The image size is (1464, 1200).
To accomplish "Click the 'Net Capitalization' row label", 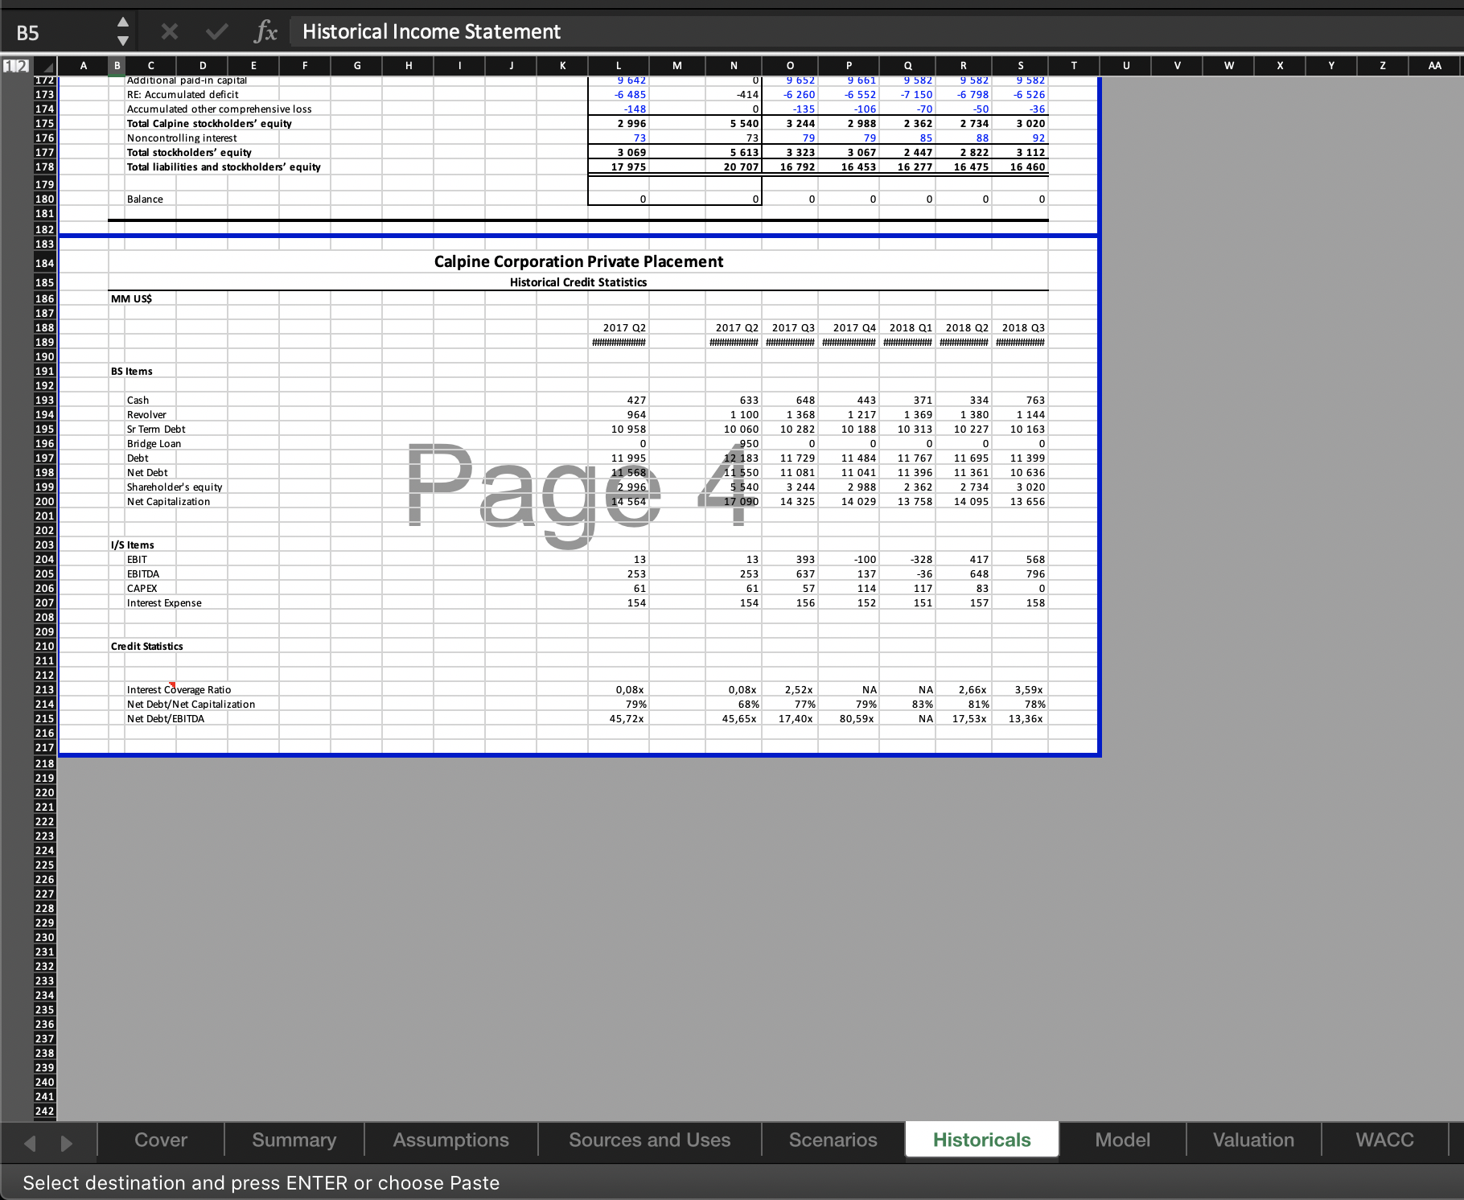I will point(168,501).
